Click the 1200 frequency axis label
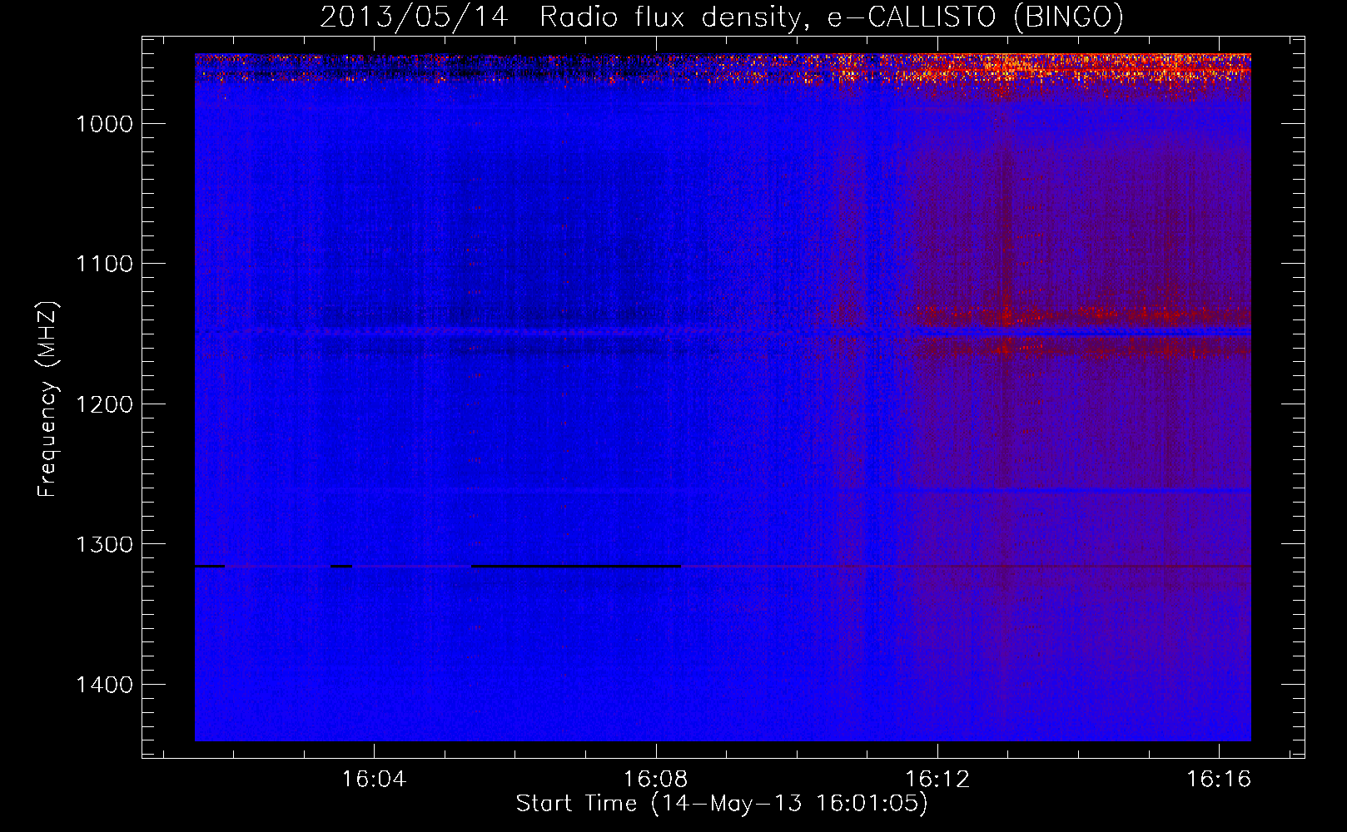This screenshot has height=832, width=1347. pos(104,404)
